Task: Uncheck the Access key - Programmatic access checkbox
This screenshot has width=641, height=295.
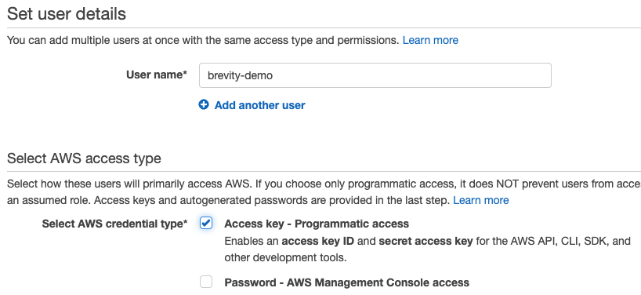Action: [206, 223]
